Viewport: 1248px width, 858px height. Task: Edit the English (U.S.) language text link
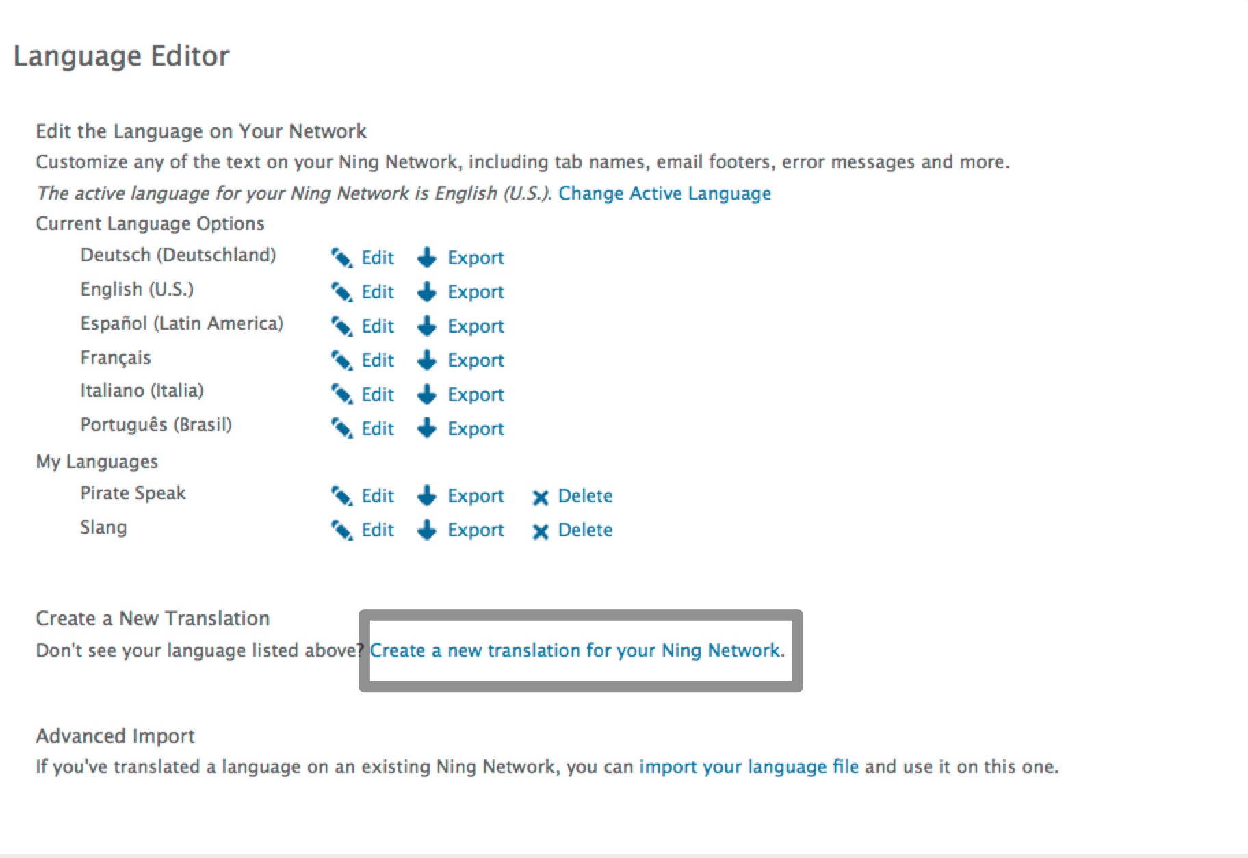click(378, 292)
